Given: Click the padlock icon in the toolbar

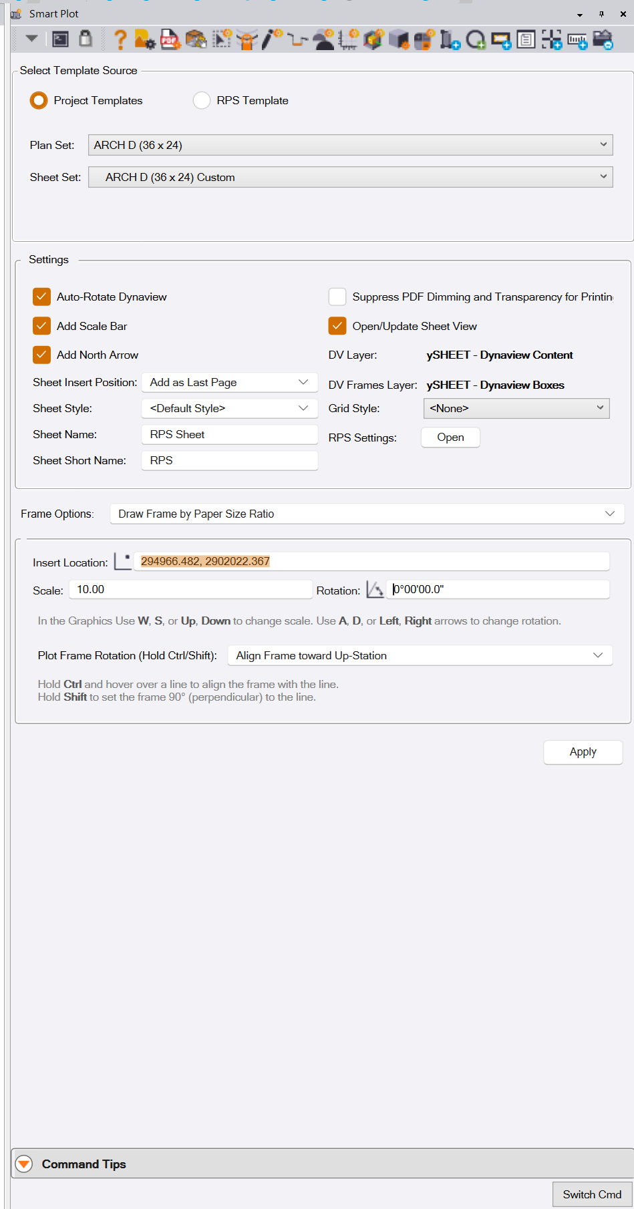Looking at the screenshot, I should [86, 39].
